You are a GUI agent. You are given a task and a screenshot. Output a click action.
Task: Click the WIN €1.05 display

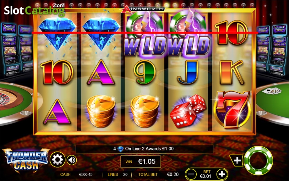[x=141, y=162]
